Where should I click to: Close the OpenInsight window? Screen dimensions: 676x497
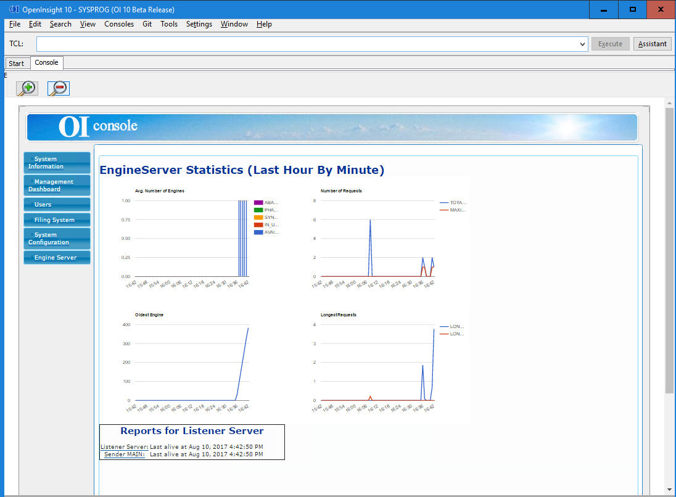(x=661, y=9)
